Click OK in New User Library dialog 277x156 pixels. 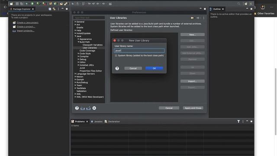[x=154, y=68]
